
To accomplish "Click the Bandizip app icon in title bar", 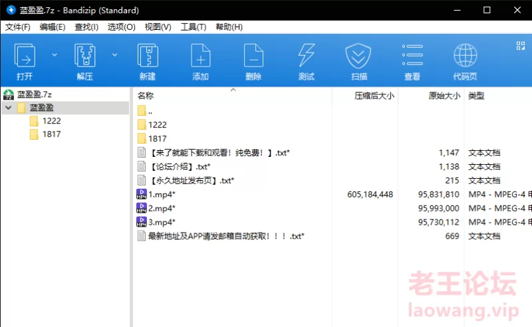I will pyautogui.click(x=11, y=10).
